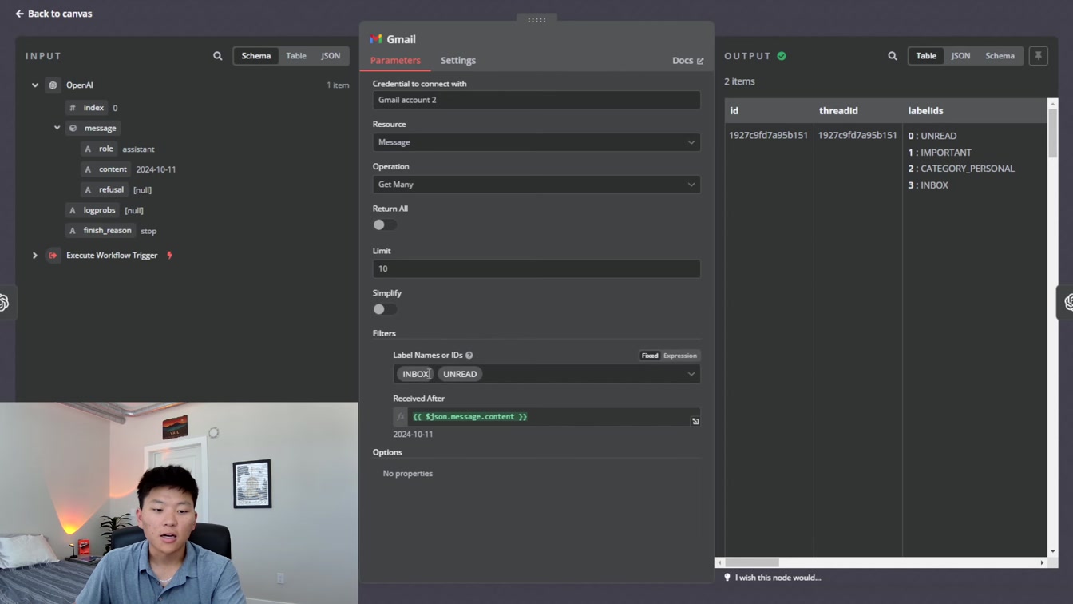Click scroll right arrow in output
The width and height of the screenshot is (1073, 604).
pos(1042,562)
